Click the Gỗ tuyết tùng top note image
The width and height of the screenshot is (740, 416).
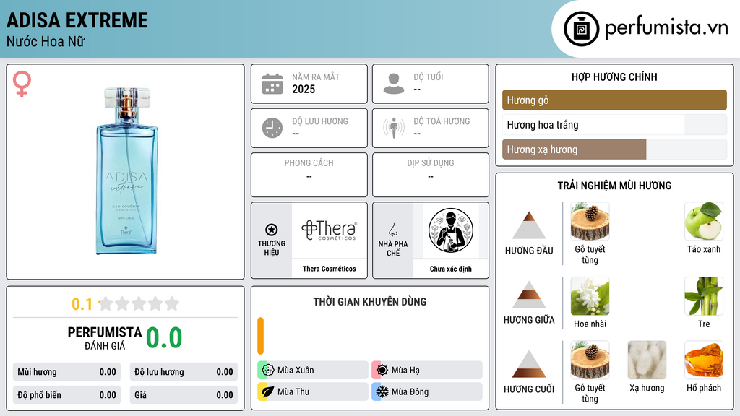point(590,221)
